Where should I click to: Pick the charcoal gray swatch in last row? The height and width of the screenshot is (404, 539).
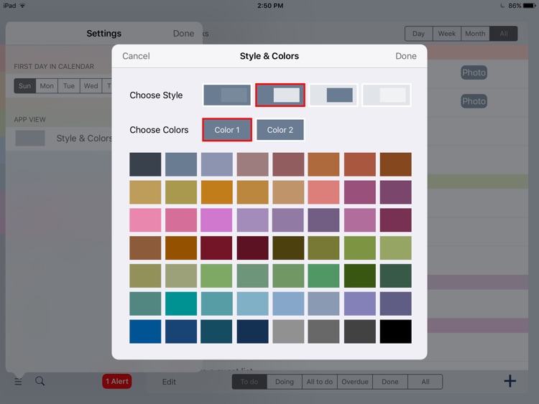(x=359, y=332)
